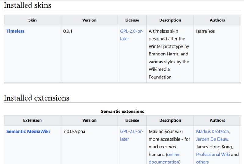This screenshot has width=244, height=164.
Task: Select the Installed skins heading
Action: (27, 5)
